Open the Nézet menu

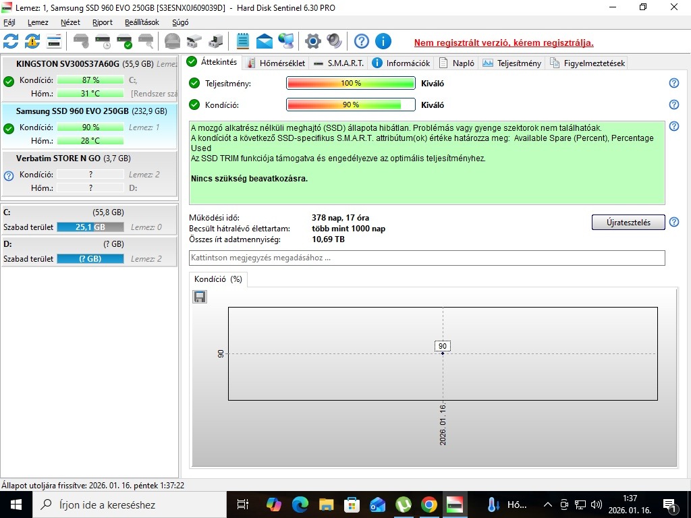coord(70,22)
